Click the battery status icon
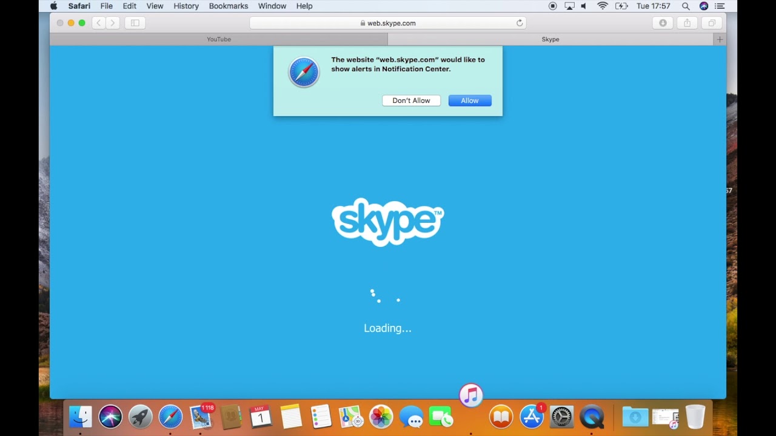 click(621, 6)
